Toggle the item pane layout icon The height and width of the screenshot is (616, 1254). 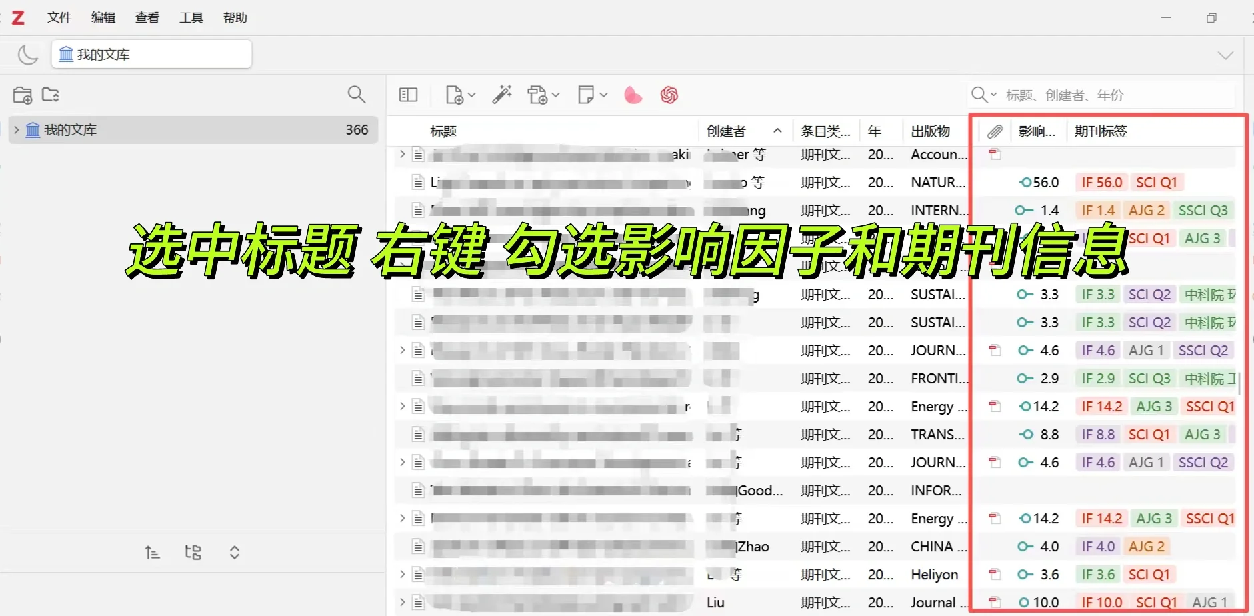click(407, 95)
